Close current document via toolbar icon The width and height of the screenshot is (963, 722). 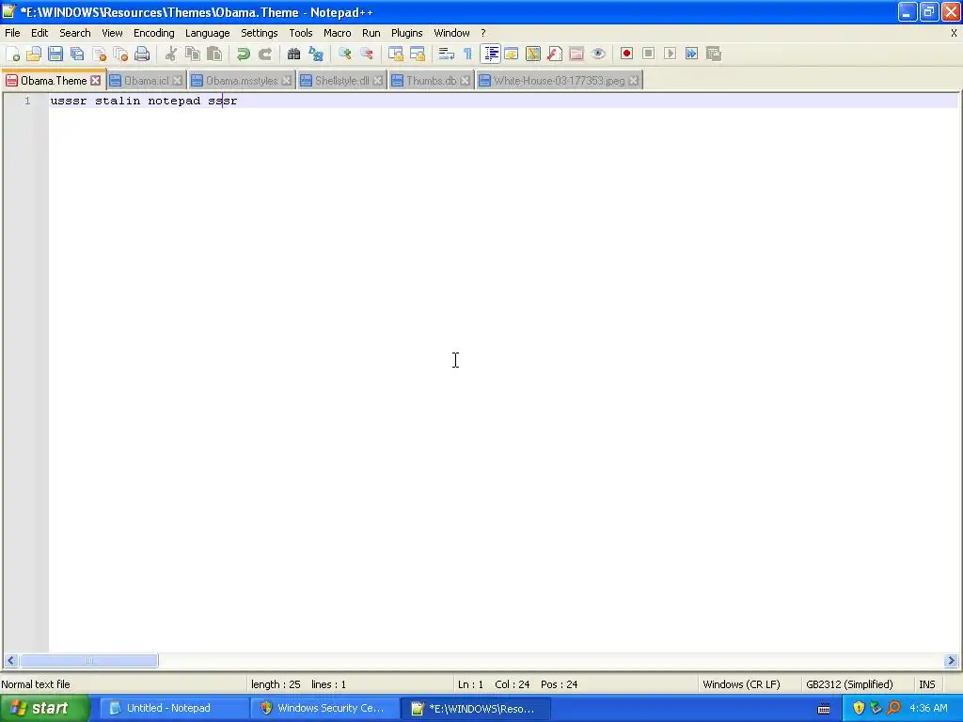click(99, 54)
